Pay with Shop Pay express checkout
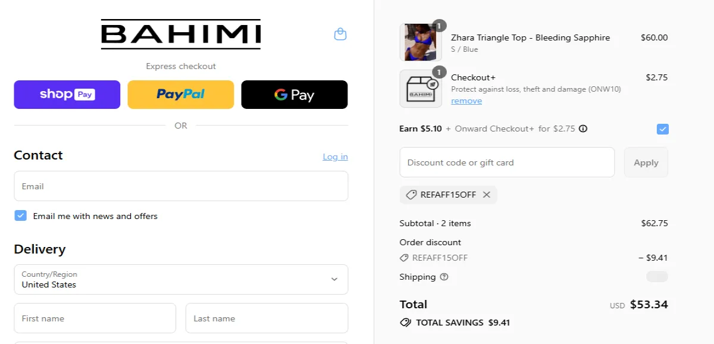714x344 pixels. coord(67,95)
